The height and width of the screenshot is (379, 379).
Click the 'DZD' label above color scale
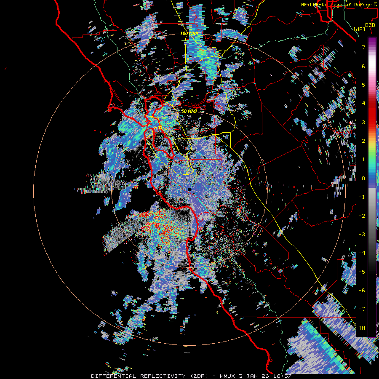pos(370,25)
